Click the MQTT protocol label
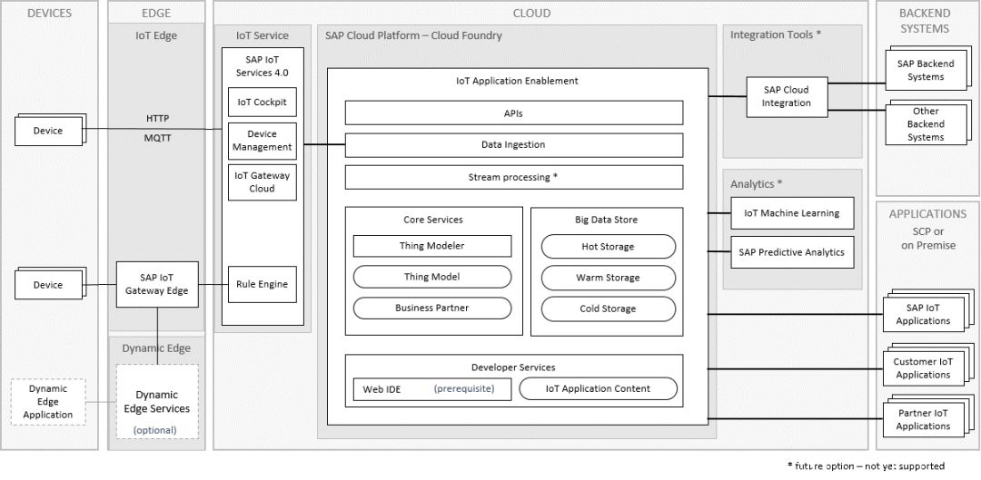Screen dimensions: 981x480 point(158,138)
